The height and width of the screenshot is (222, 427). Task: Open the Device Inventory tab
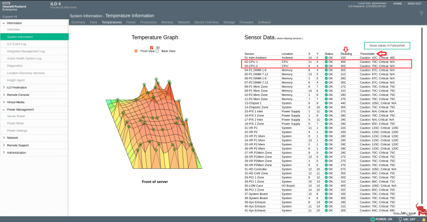tap(207, 22)
